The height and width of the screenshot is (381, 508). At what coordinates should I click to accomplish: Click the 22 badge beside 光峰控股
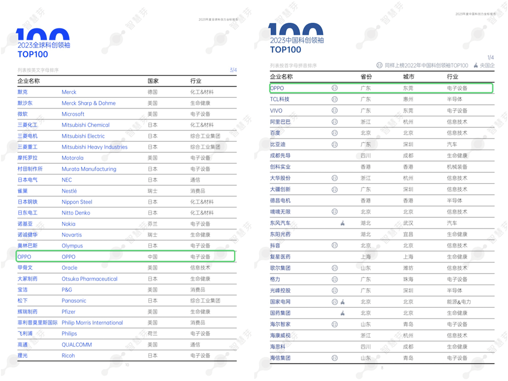334,291
